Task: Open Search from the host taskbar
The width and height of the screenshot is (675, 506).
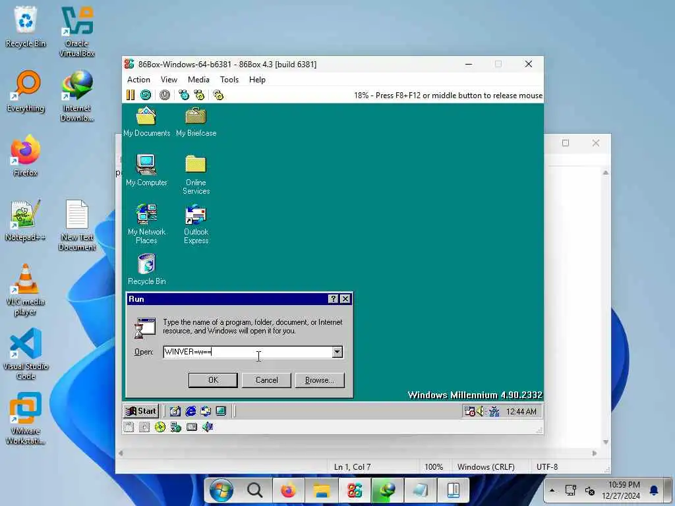Action: point(255,490)
